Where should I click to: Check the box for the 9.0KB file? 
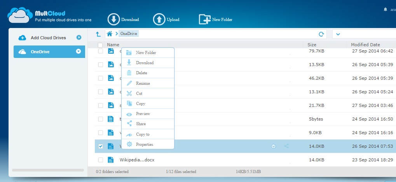pyautogui.click(x=101, y=133)
